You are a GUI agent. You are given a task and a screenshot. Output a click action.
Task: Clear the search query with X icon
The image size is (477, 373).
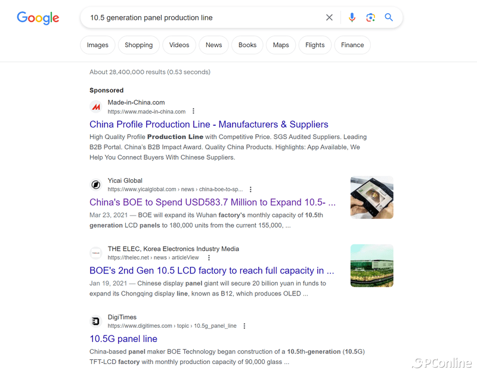[329, 18]
